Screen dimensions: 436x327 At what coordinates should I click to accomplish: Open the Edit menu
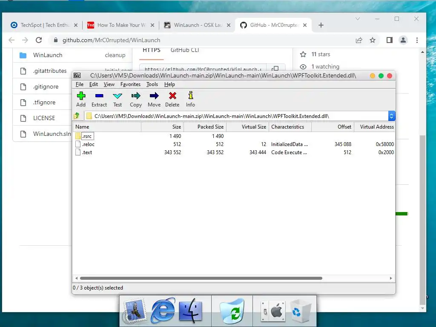93,84
